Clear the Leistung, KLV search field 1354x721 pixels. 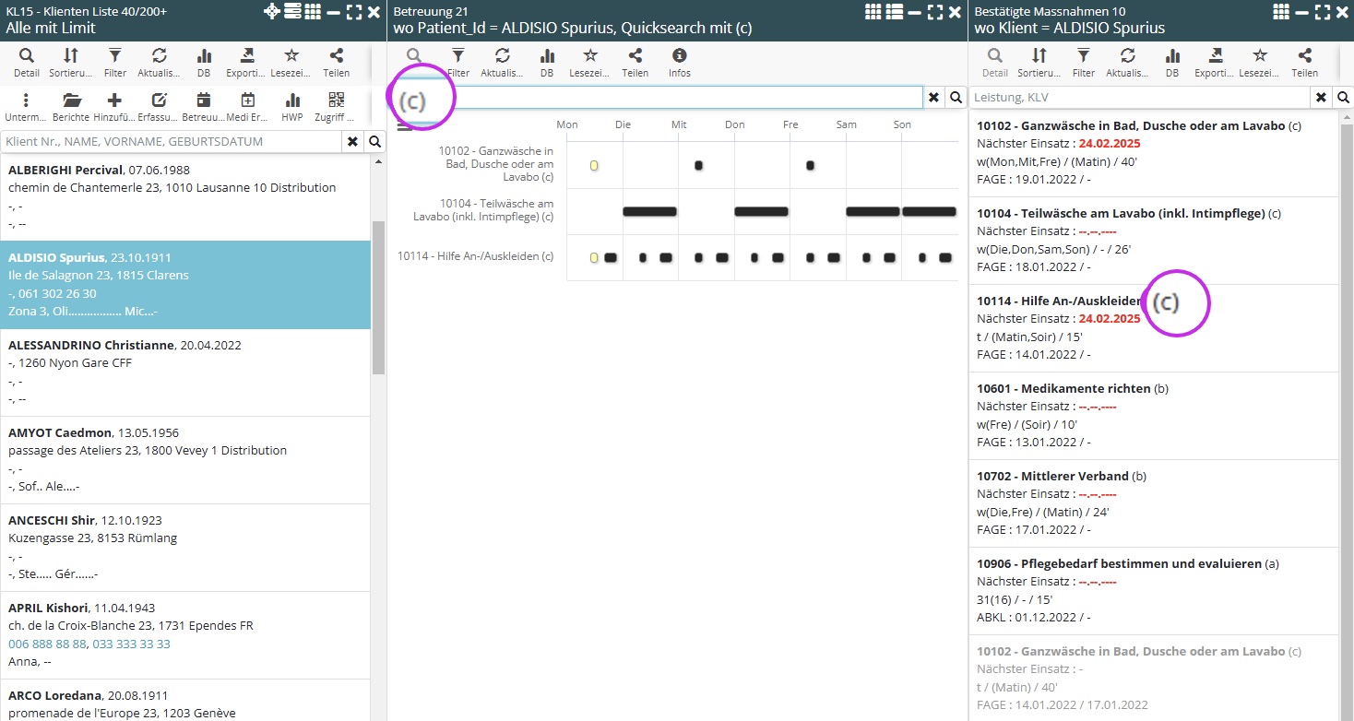1321,97
